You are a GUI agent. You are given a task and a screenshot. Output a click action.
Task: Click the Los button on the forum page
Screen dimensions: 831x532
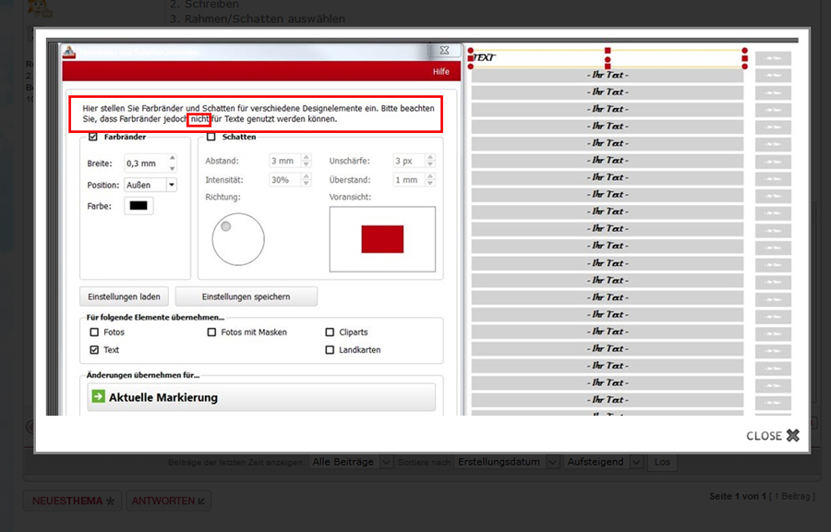tap(662, 462)
